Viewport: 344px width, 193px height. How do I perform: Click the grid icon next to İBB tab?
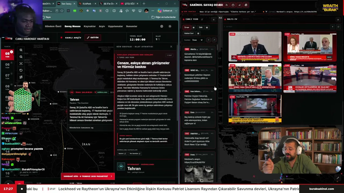[x=207, y=27]
